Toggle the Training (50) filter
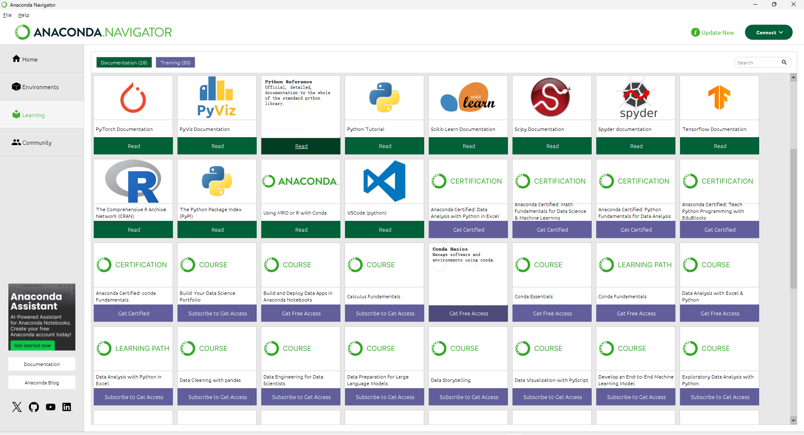The image size is (804, 435). [x=175, y=62]
